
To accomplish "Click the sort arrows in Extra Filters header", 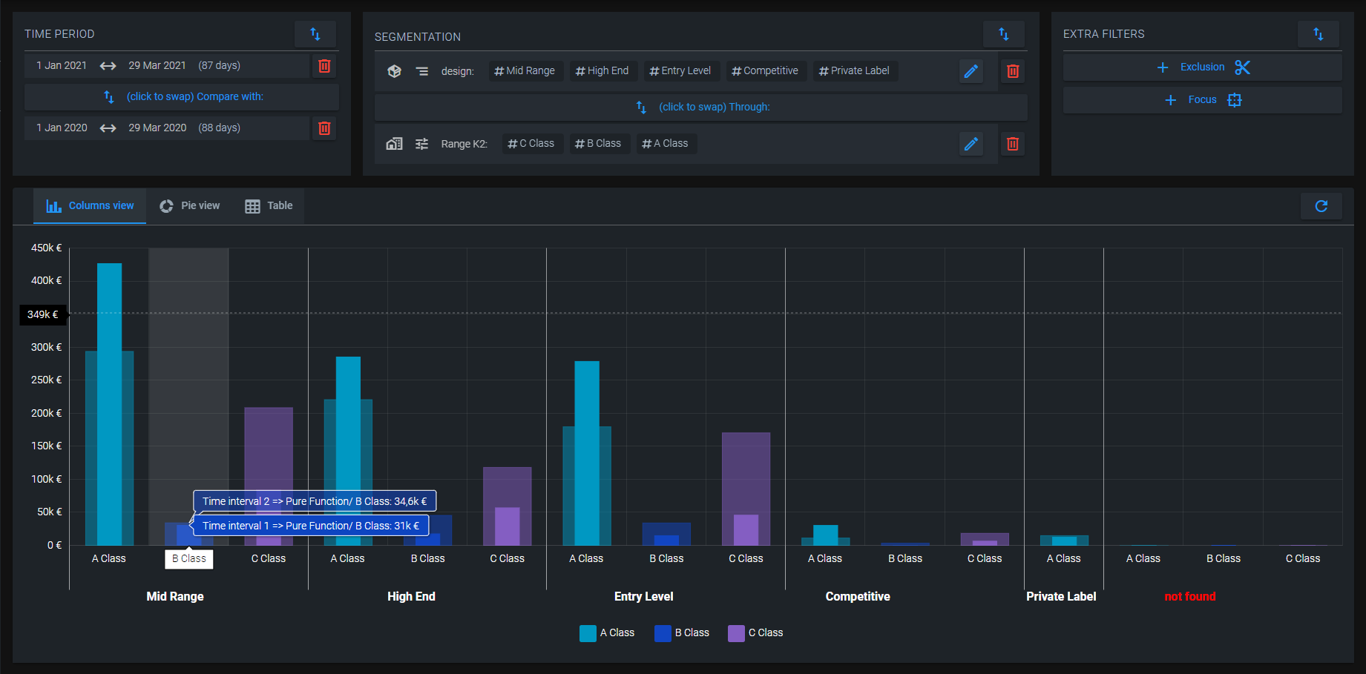I will [x=1318, y=34].
